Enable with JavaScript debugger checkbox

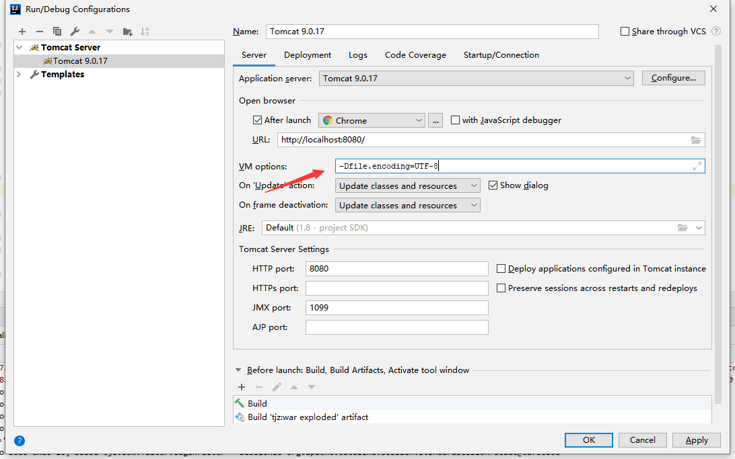point(455,120)
